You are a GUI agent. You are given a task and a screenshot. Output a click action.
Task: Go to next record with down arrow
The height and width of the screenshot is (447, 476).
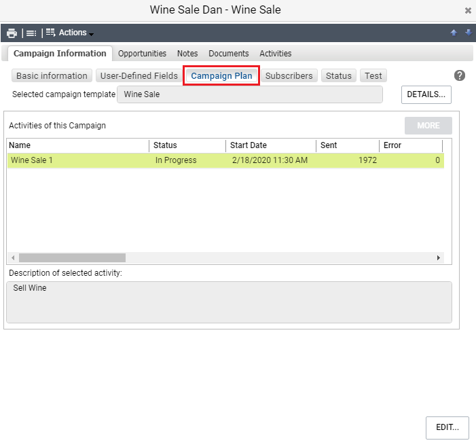coord(469,32)
